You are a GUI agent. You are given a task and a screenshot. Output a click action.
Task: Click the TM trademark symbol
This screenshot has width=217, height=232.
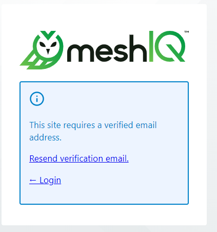click(187, 32)
